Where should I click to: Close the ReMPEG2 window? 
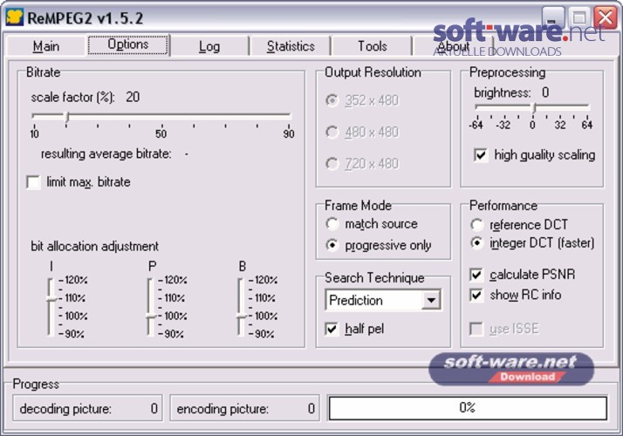606,17
